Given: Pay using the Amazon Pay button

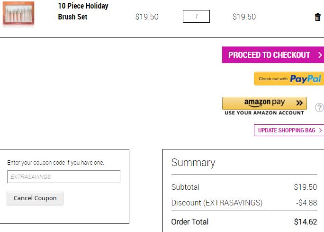Looking at the screenshot, I should click(264, 103).
